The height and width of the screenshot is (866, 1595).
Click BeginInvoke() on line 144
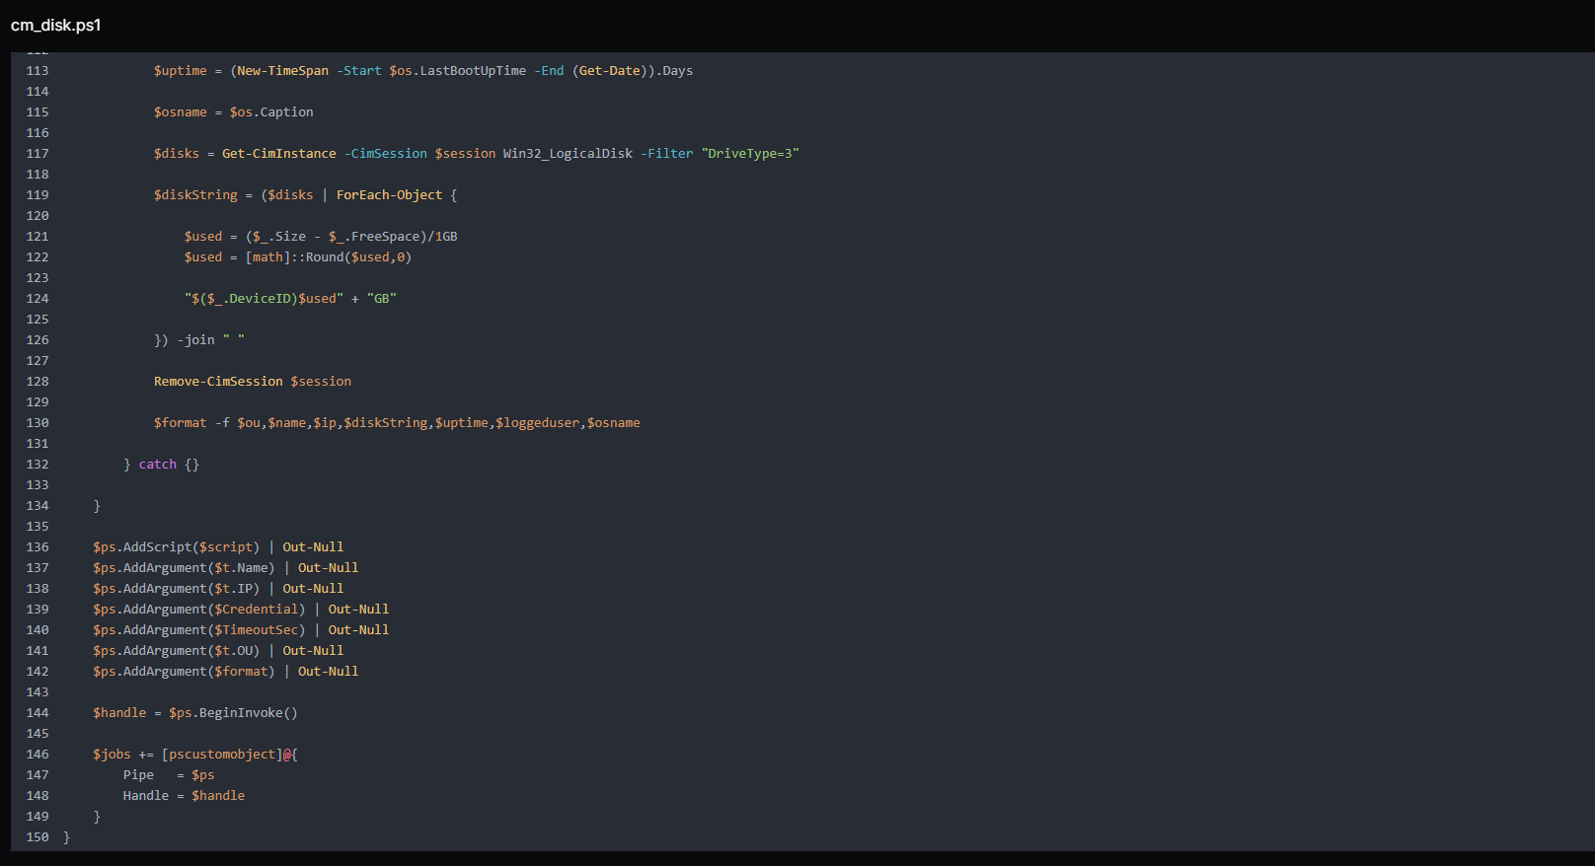pos(249,713)
